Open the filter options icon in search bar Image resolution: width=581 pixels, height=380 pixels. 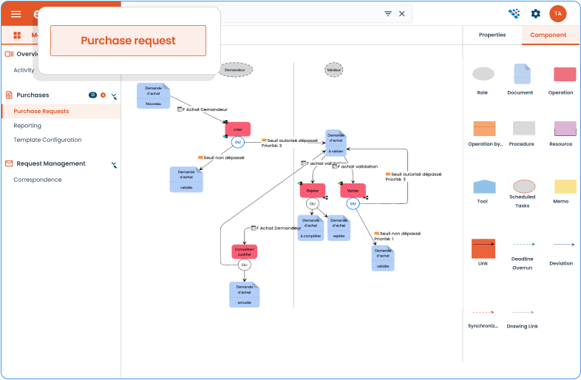[x=388, y=14]
